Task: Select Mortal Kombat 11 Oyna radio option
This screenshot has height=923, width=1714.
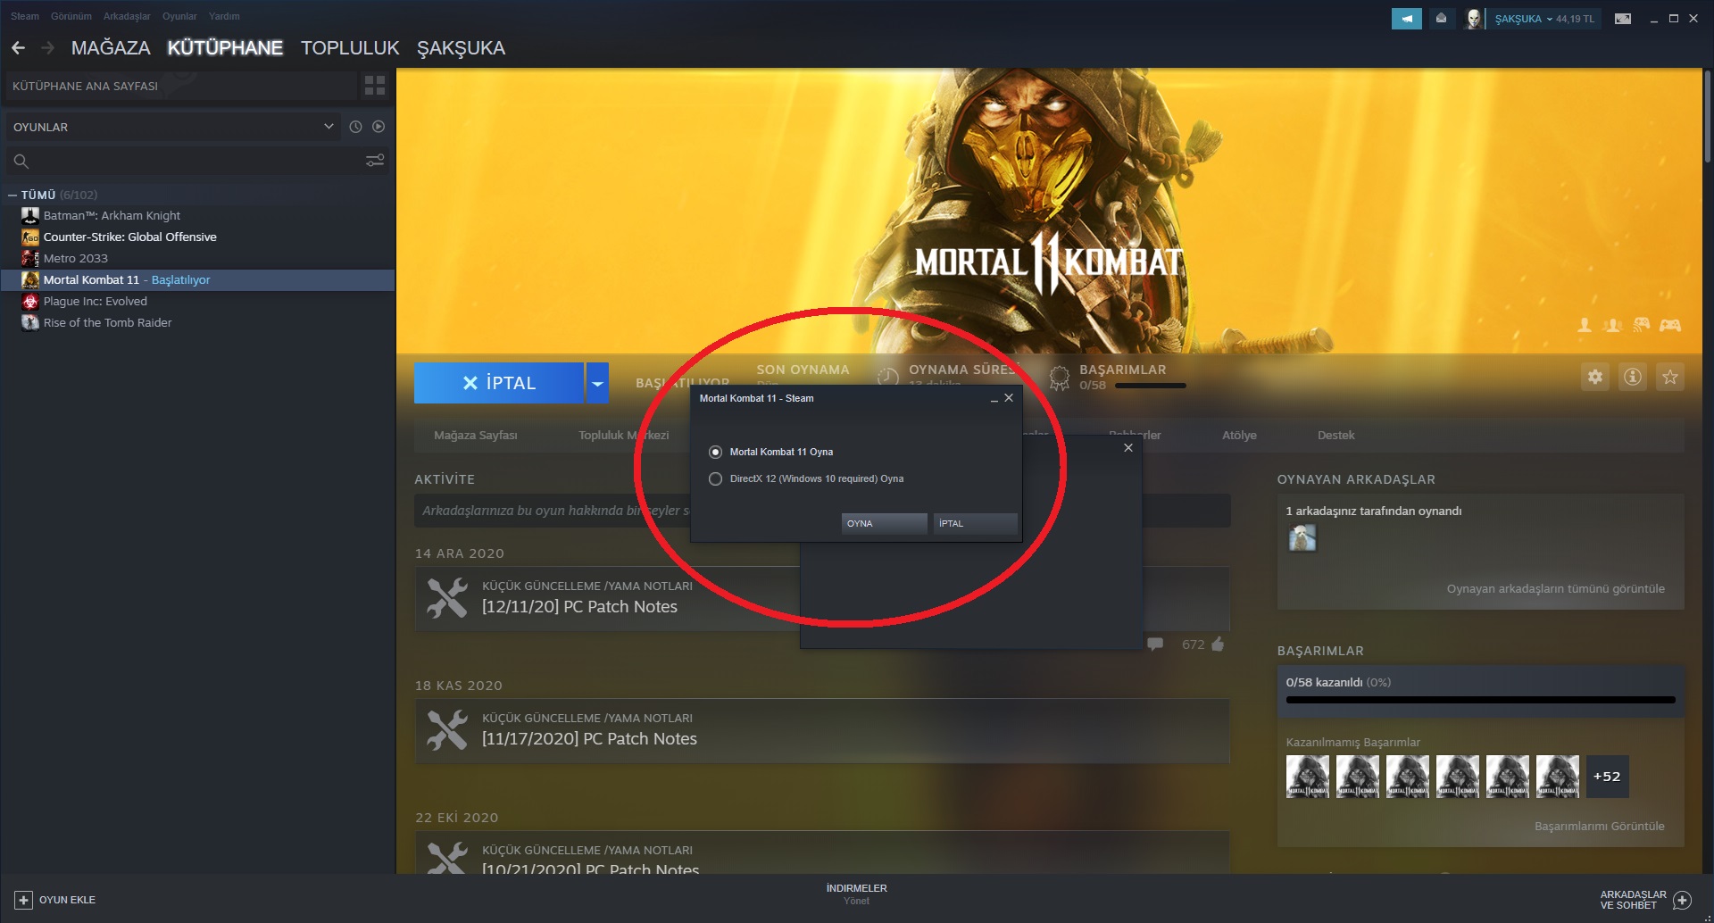Action: coord(715,452)
